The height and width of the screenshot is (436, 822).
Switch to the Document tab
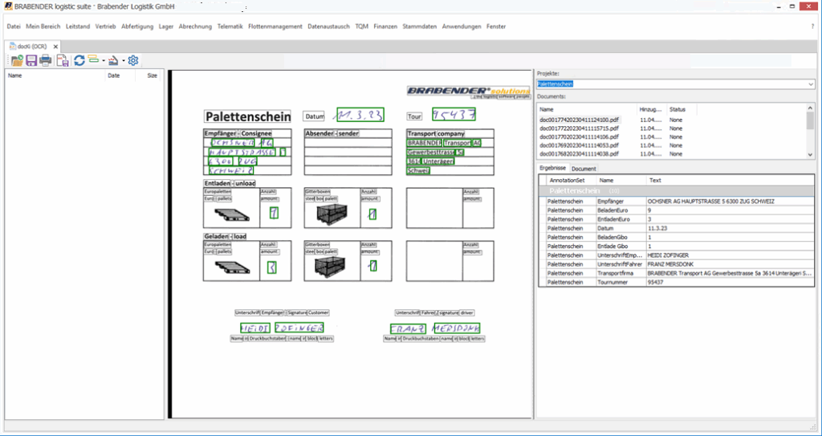[x=584, y=169]
